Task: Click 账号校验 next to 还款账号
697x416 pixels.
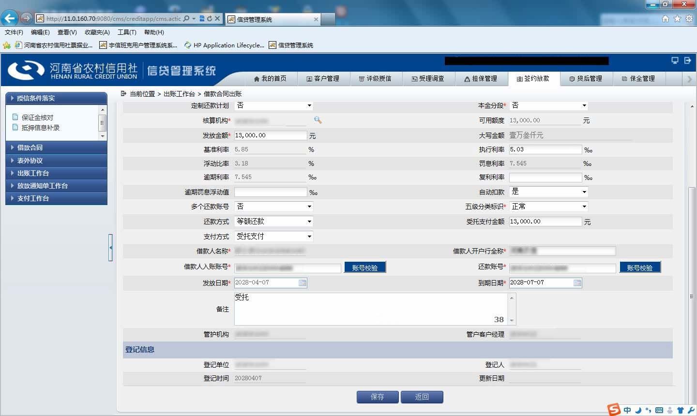Action: (x=640, y=267)
